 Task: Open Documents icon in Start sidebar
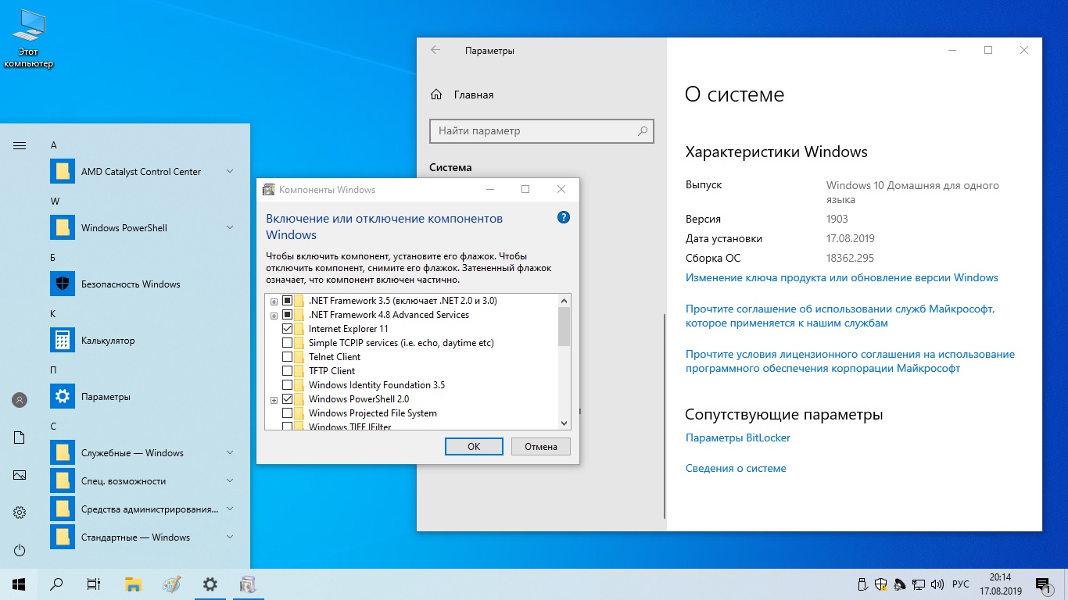click(x=20, y=437)
